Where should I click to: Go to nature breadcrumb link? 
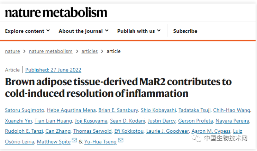(x=12, y=51)
